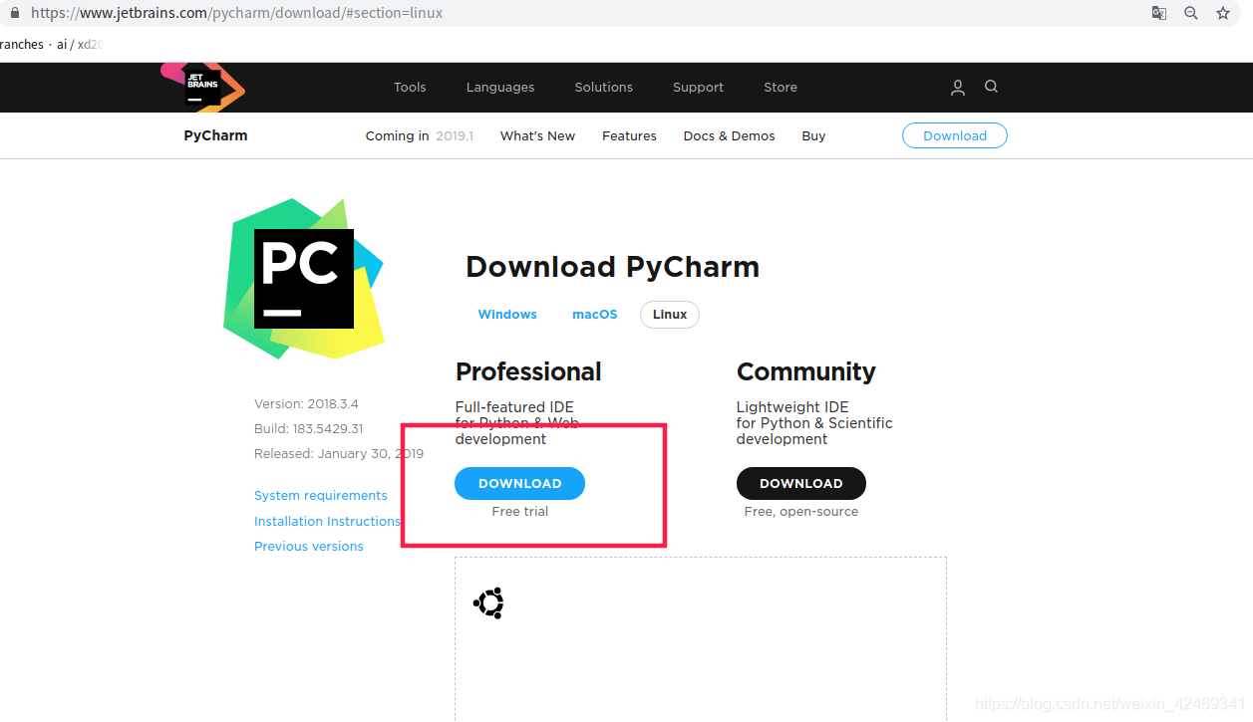Click the JetBrains logo
Viewport: 1253px width, 722px height.
202,87
